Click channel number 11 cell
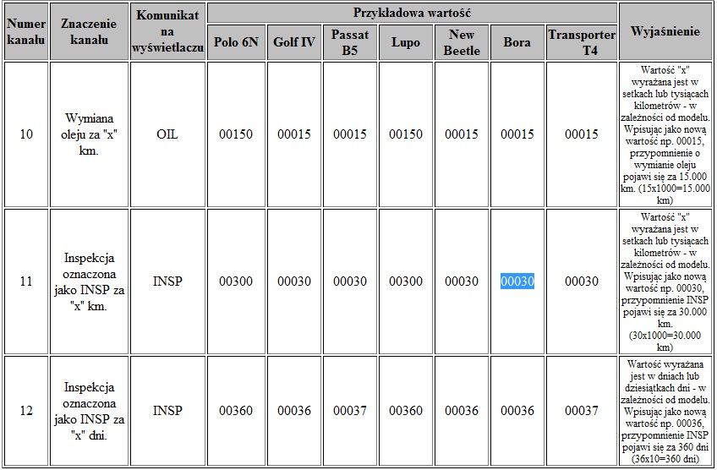 (x=26, y=281)
